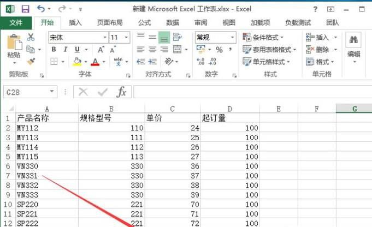Confirm formula entry with the checkmark
The width and height of the screenshot is (372, 227).
click(103, 92)
